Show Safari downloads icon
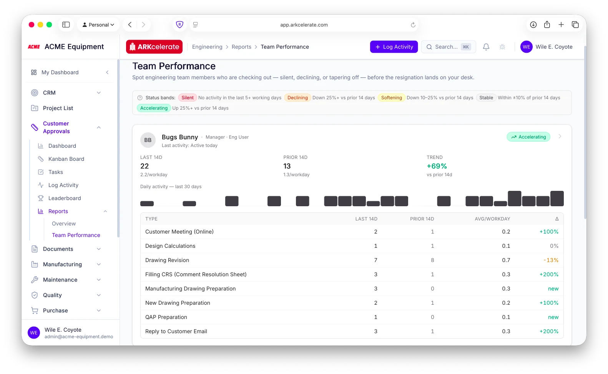608x374 pixels. pos(533,25)
